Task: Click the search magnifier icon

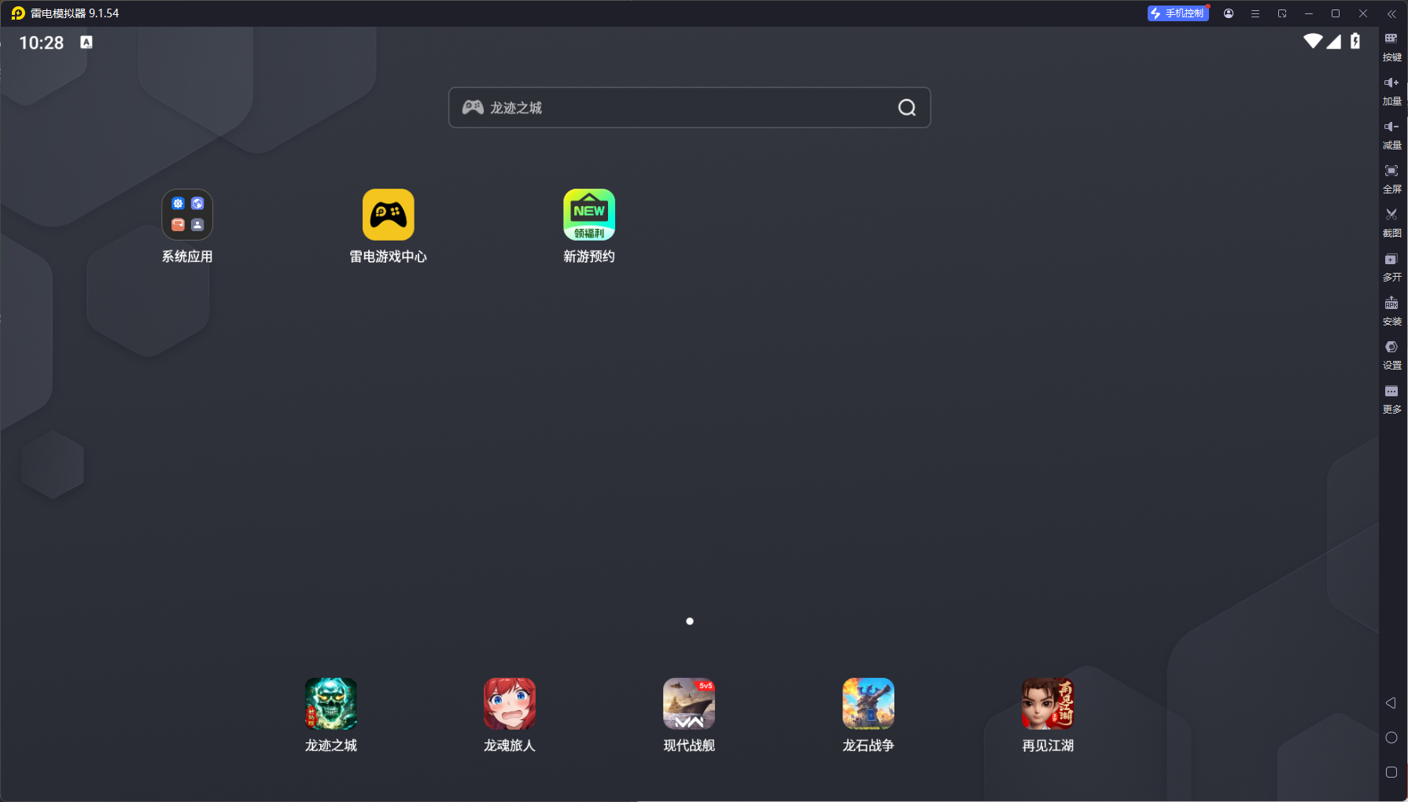Action: click(x=907, y=108)
